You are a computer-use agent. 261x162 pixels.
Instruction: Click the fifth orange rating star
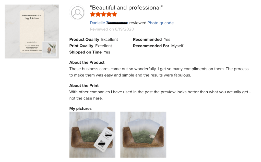point(114,14)
